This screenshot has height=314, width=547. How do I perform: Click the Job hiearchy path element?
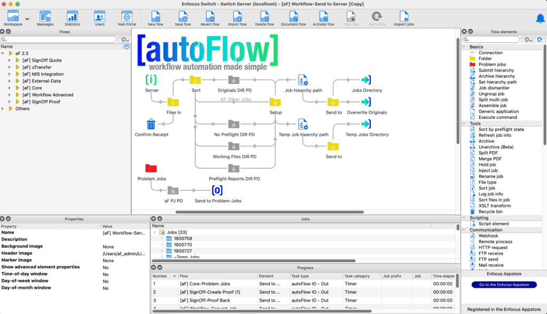(x=302, y=80)
